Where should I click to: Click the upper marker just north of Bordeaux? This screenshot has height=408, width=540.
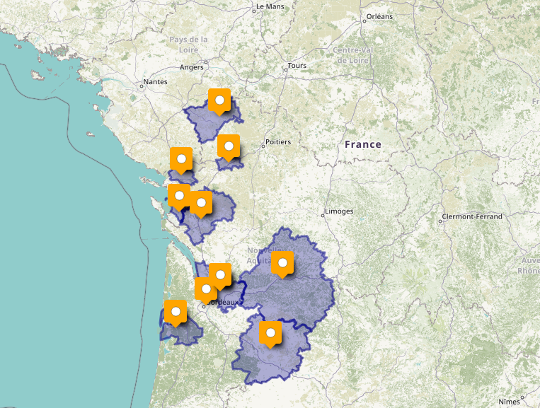click(220, 274)
